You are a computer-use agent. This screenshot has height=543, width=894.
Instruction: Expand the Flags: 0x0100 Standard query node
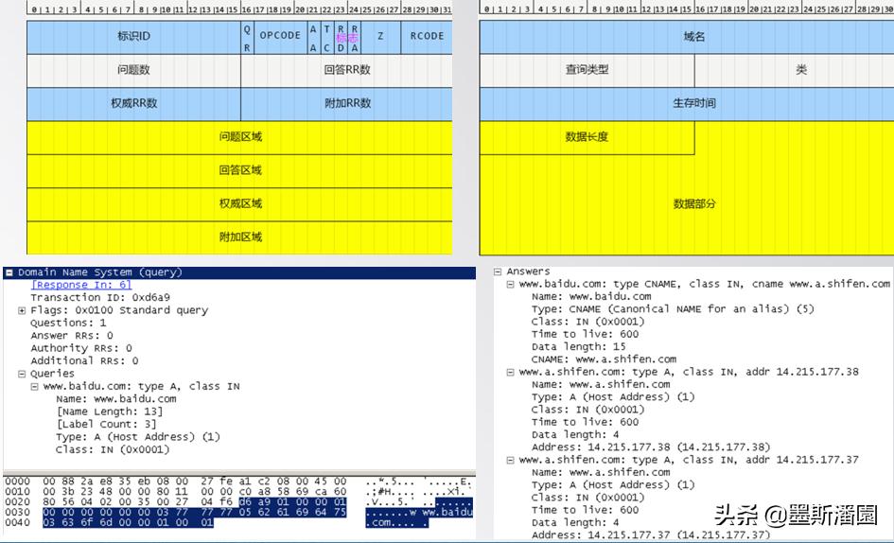[22, 311]
